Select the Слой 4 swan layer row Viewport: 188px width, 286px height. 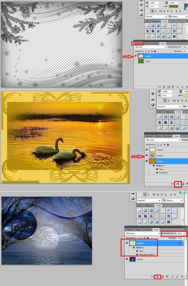[166, 156]
